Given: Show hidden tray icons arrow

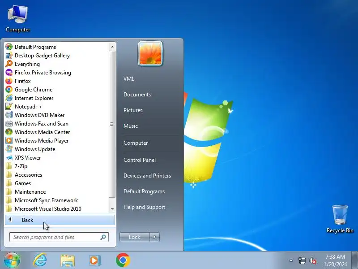Looking at the screenshot, I should (291, 260).
